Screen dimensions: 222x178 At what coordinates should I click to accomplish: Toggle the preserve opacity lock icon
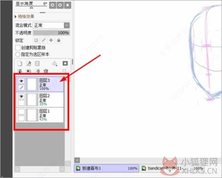tap(36, 40)
